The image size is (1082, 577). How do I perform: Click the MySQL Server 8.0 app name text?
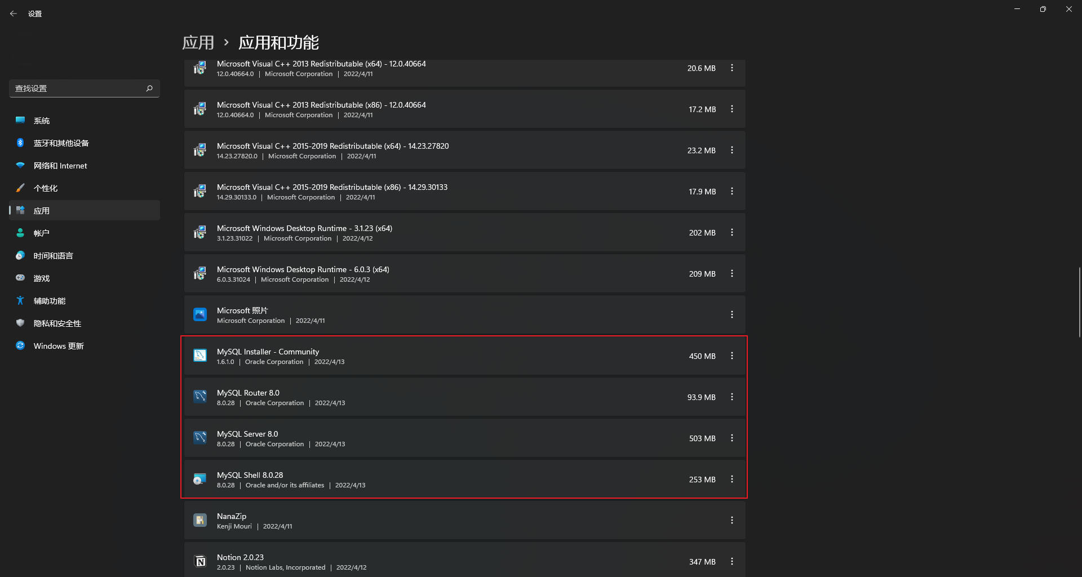[247, 434]
